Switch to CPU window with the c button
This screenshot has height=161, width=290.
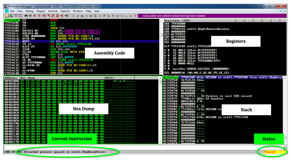click(x=100, y=16)
